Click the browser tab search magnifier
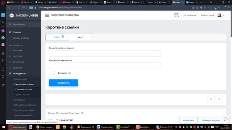The image size is (232, 130). point(211,3)
